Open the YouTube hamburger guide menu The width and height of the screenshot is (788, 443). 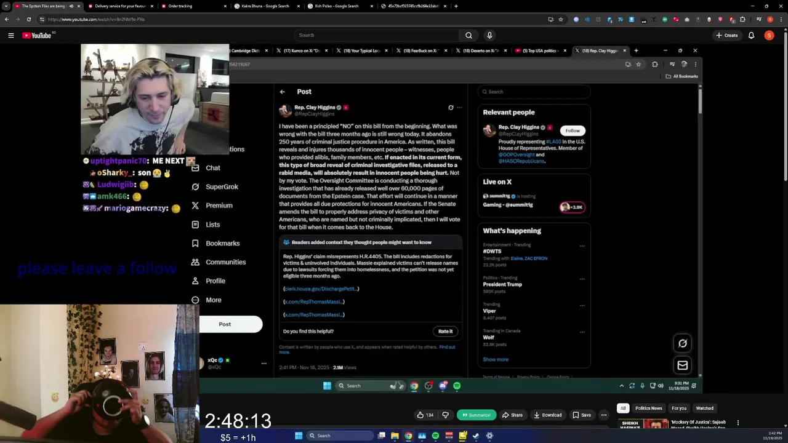pos(10,35)
